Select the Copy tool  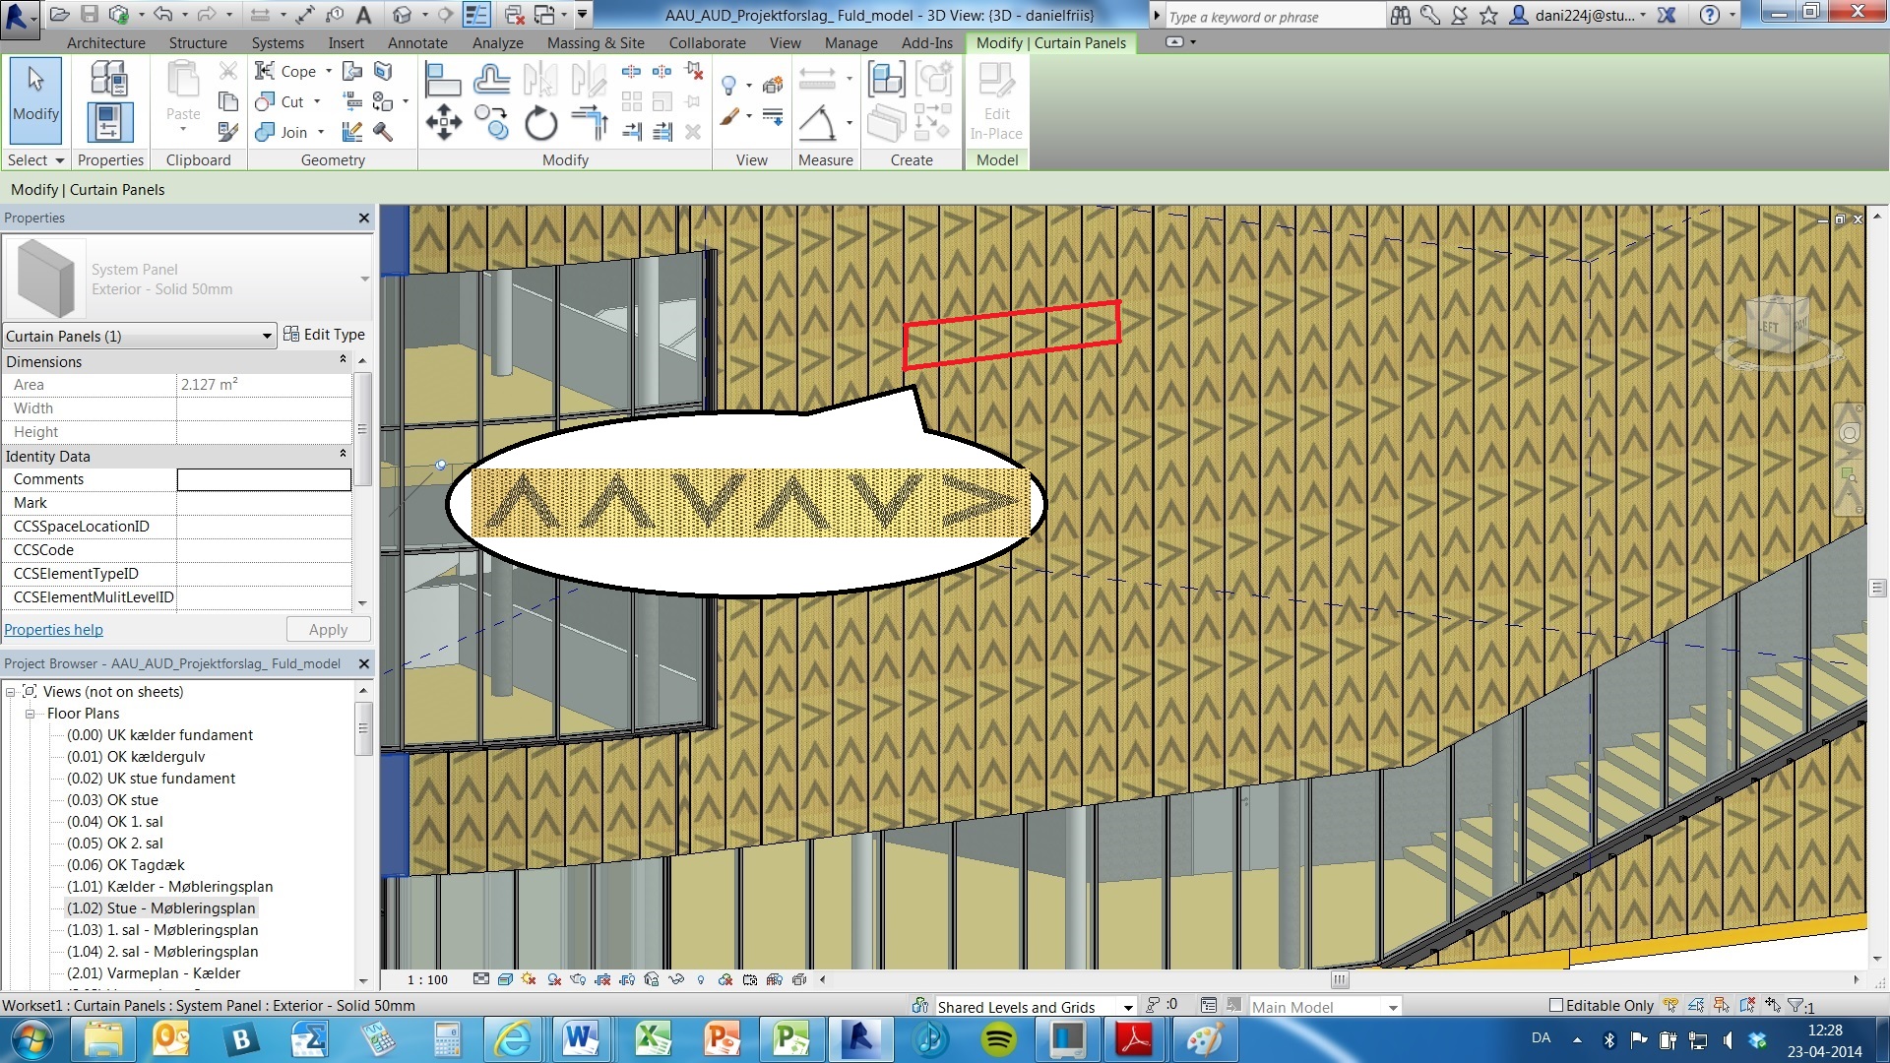pos(492,124)
